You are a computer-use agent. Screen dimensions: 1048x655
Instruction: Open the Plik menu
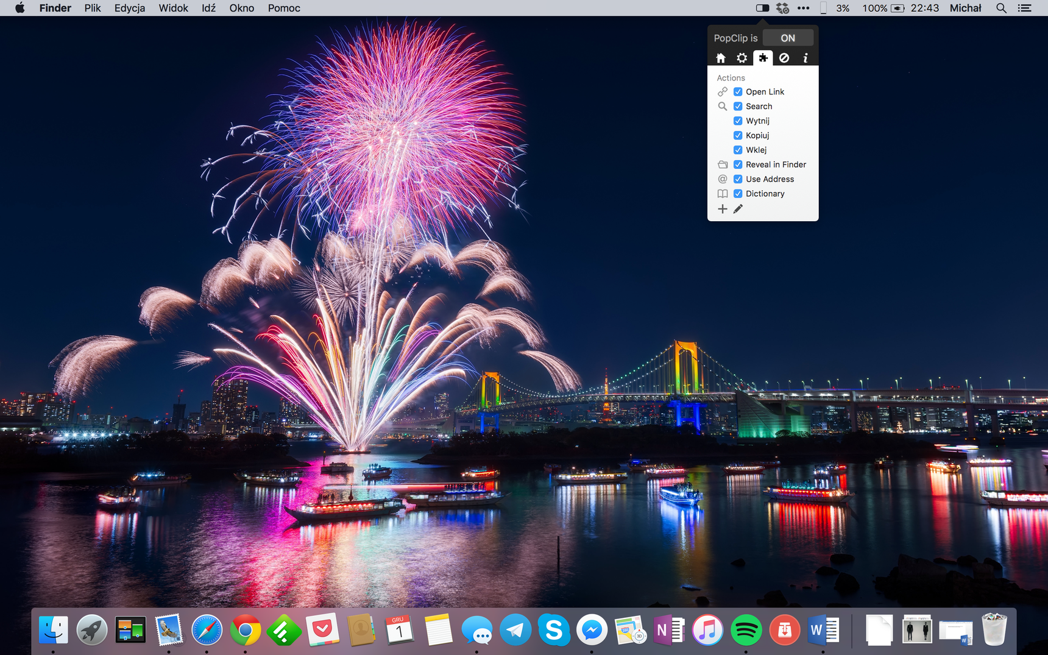click(93, 8)
